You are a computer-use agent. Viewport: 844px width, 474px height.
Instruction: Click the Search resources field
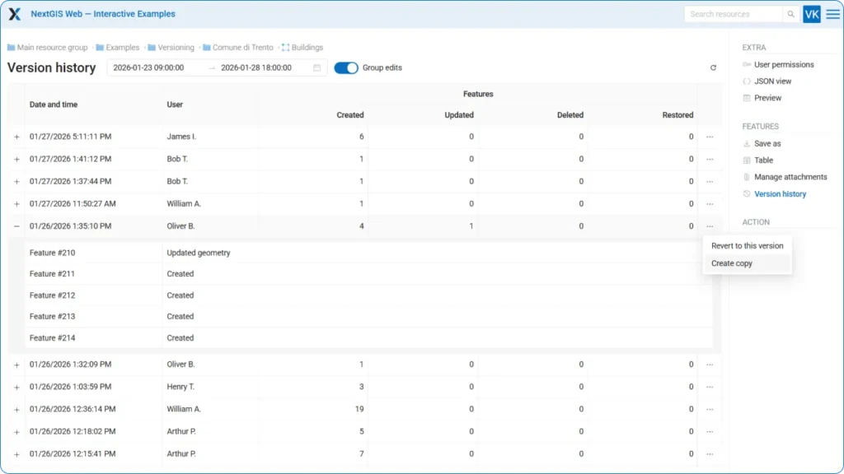coord(732,14)
